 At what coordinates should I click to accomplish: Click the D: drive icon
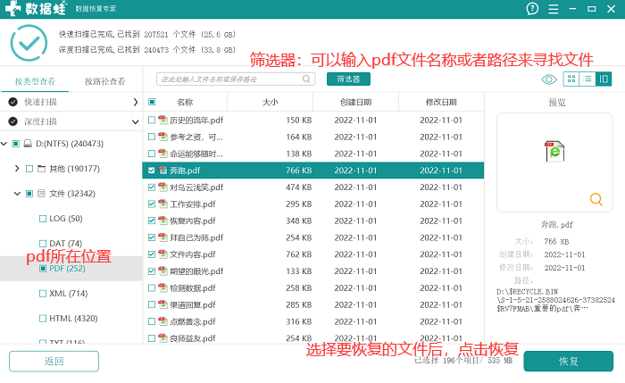28,144
